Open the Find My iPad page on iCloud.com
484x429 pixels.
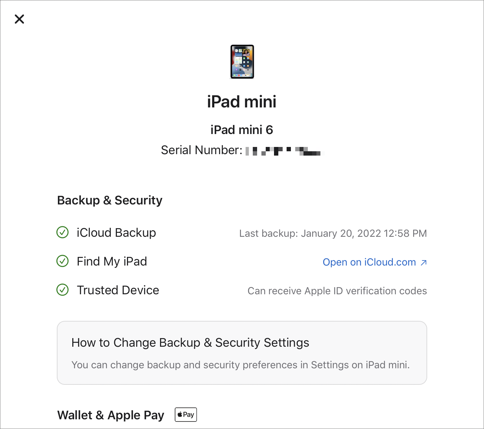tap(369, 262)
